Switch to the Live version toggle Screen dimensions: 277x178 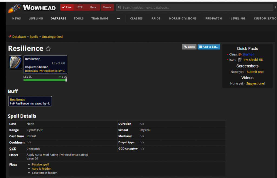67,7
